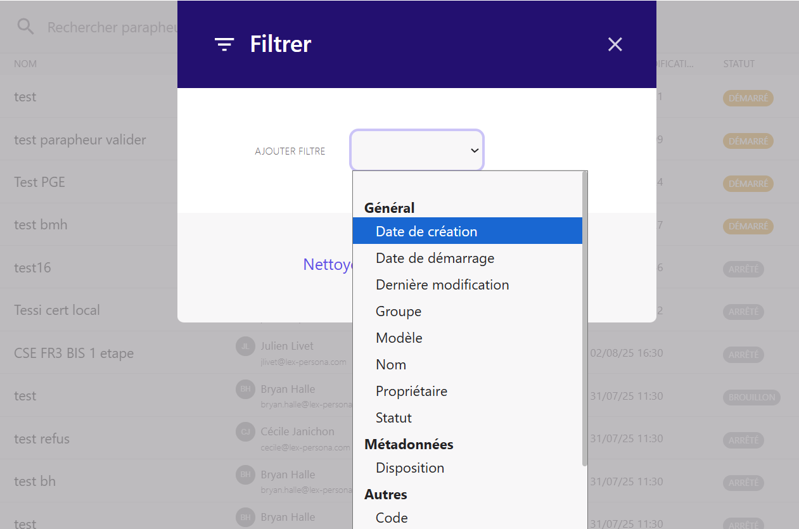The height and width of the screenshot is (529, 799).
Task: Click Cécile Janichon's CJ avatar icon
Action: tap(245, 432)
